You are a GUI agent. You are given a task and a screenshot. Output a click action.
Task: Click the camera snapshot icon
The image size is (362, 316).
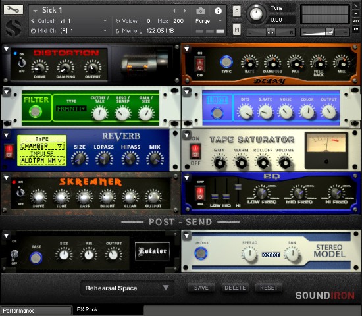(x=200, y=11)
